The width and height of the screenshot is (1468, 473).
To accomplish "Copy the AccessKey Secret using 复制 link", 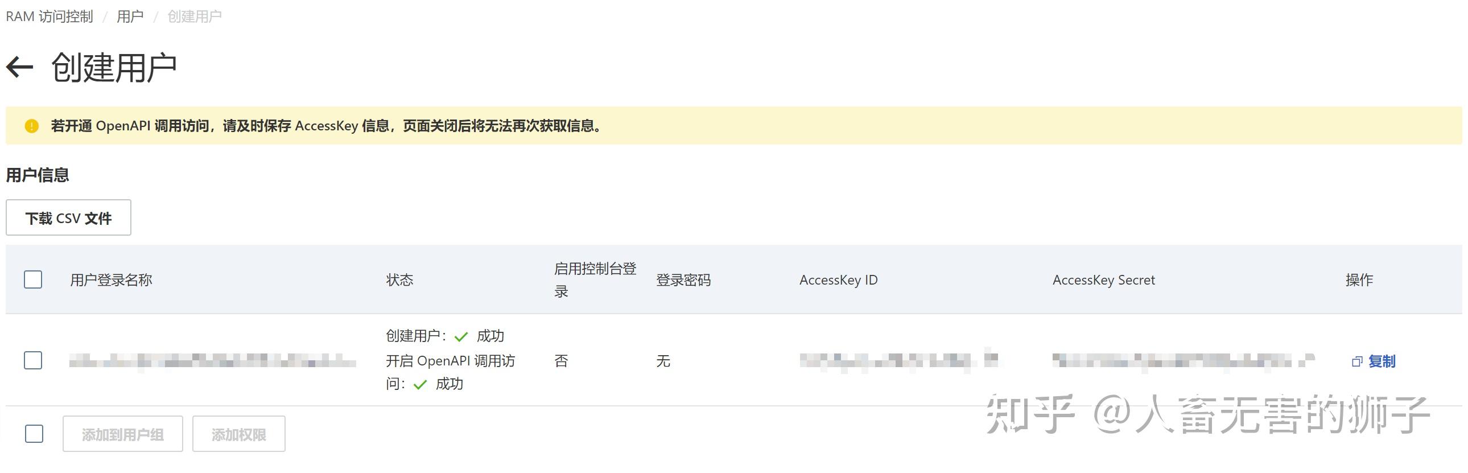I will [1382, 361].
